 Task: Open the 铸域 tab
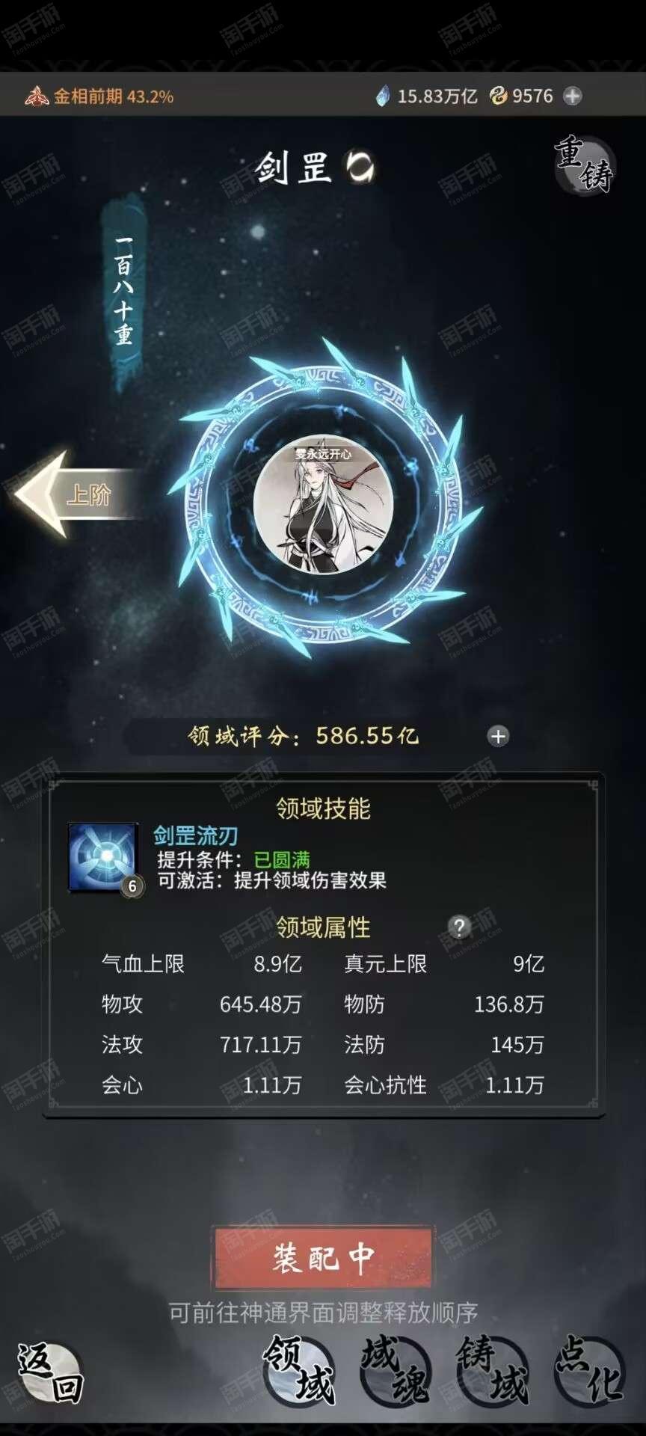[492, 1369]
